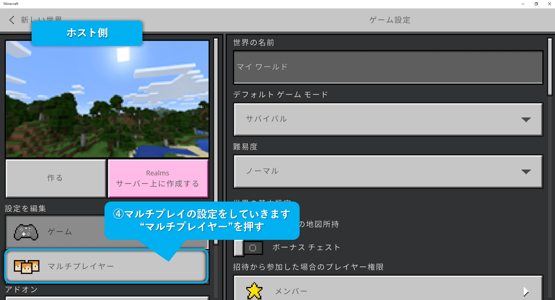
Task: Minimize the Minecraft window
Action: (523, 4)
